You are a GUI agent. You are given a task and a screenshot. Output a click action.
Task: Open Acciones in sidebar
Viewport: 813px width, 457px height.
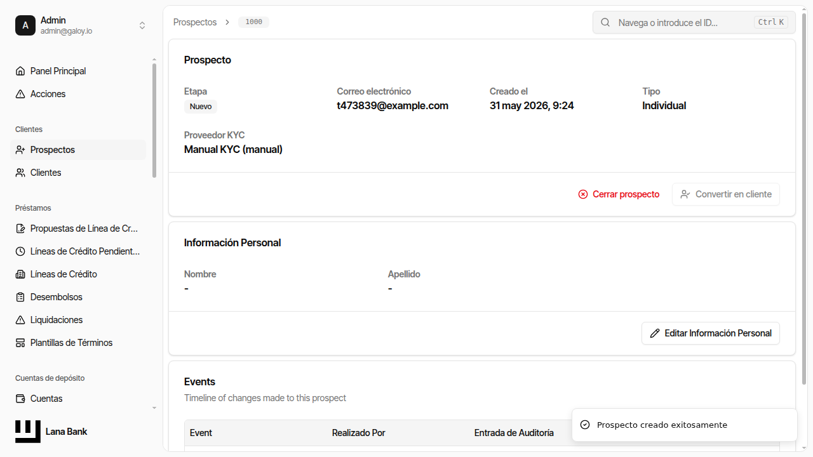click(x=79, y=94)
